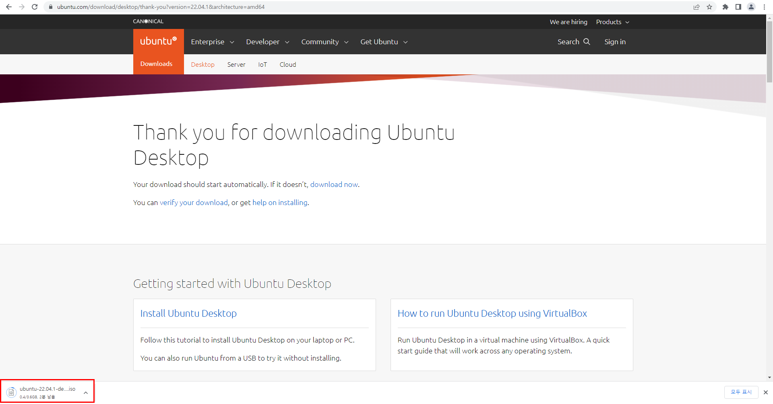Click the Canonical logo text
This screenshot has height=404, width=773.
[x=148, y=21]
